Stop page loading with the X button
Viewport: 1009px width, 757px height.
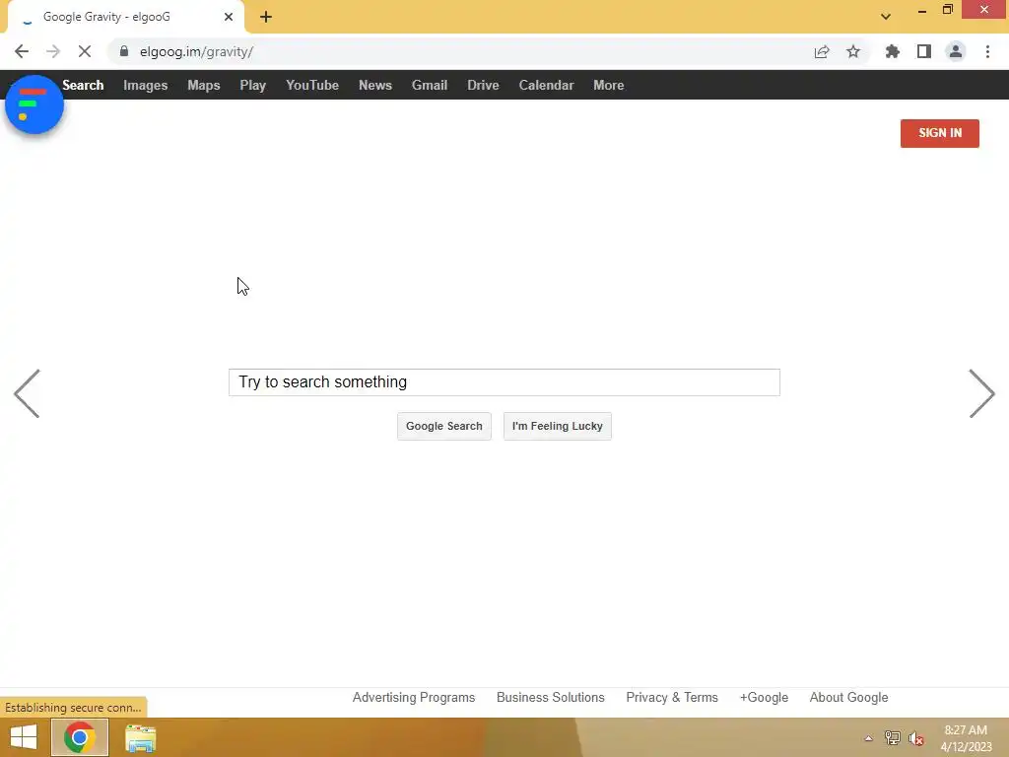click(85, 51)
